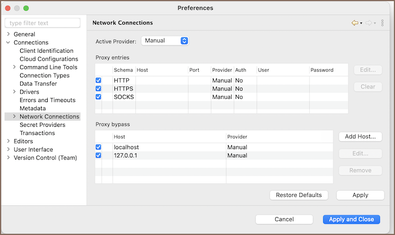The height and width of the screenshot is (235, 395).
Task: Expand the General tree node
Action: (x=8, y=34)
